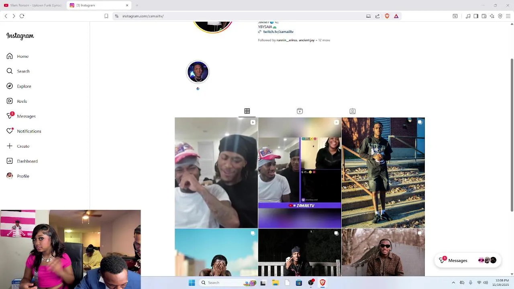Open the dark bench photo post
The image size is (514, 289).
[300, 252]
